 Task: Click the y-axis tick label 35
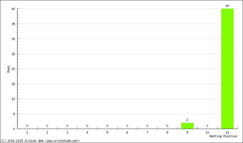tap(13, 24)
